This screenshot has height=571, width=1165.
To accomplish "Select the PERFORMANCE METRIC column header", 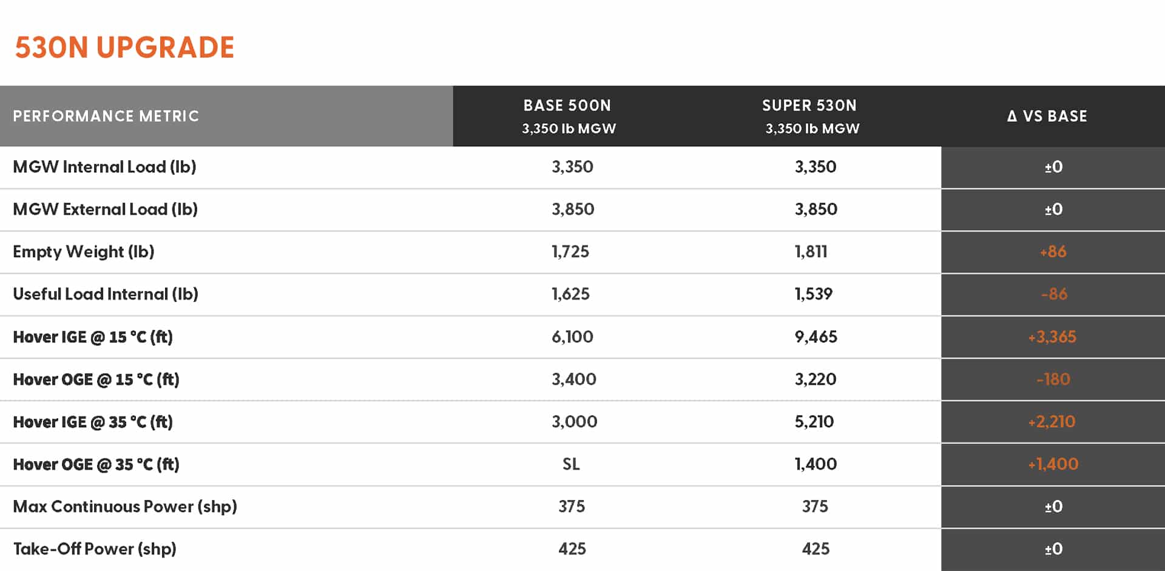I will pos(106,116).
